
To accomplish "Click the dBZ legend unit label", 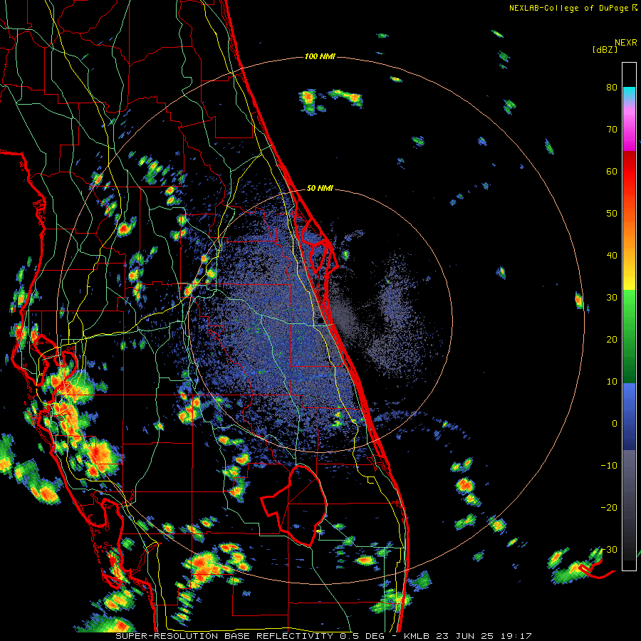I will point(605,49).
